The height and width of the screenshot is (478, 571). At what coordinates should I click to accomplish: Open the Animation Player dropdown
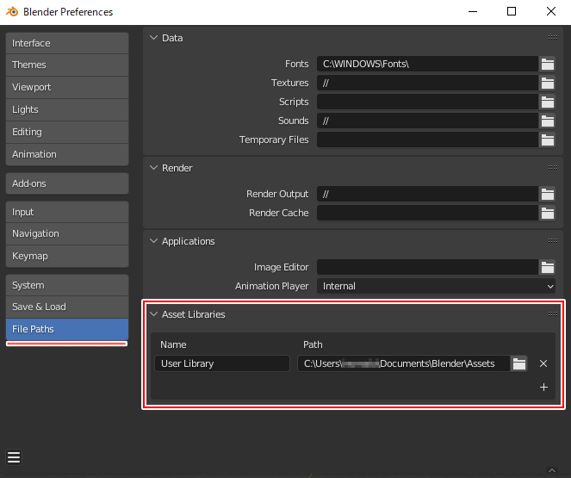point(437,286)
